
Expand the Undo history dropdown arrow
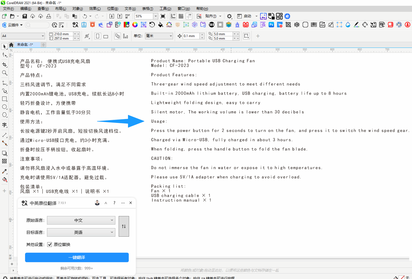coord(90,16)
